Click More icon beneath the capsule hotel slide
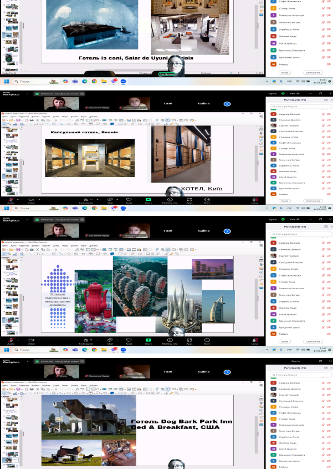333x469 pixels. [x=207, y=199]
